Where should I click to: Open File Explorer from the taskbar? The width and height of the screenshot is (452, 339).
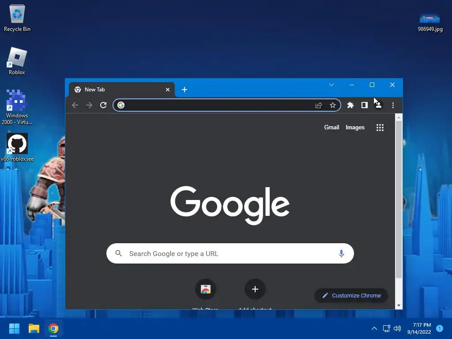point(34,328)
